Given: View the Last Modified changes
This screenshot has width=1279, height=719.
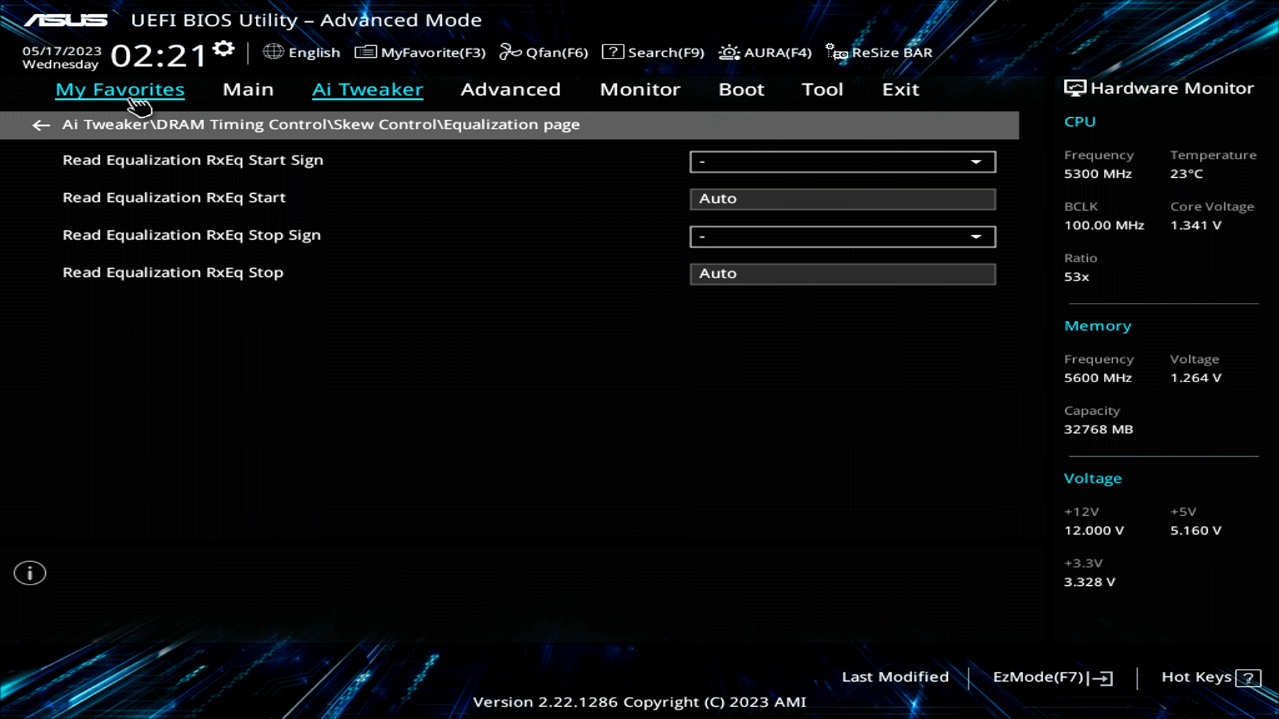Looking at the screenshot, I should (895, 676).
